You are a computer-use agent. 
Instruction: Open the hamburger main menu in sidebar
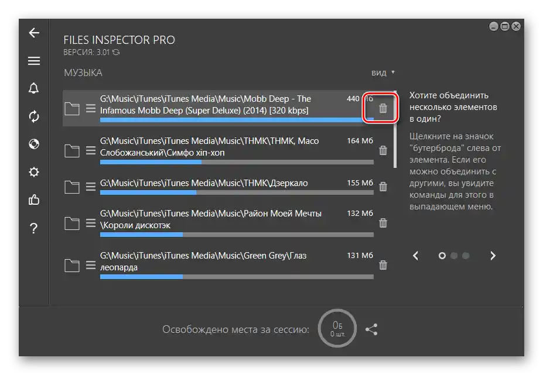34,61
